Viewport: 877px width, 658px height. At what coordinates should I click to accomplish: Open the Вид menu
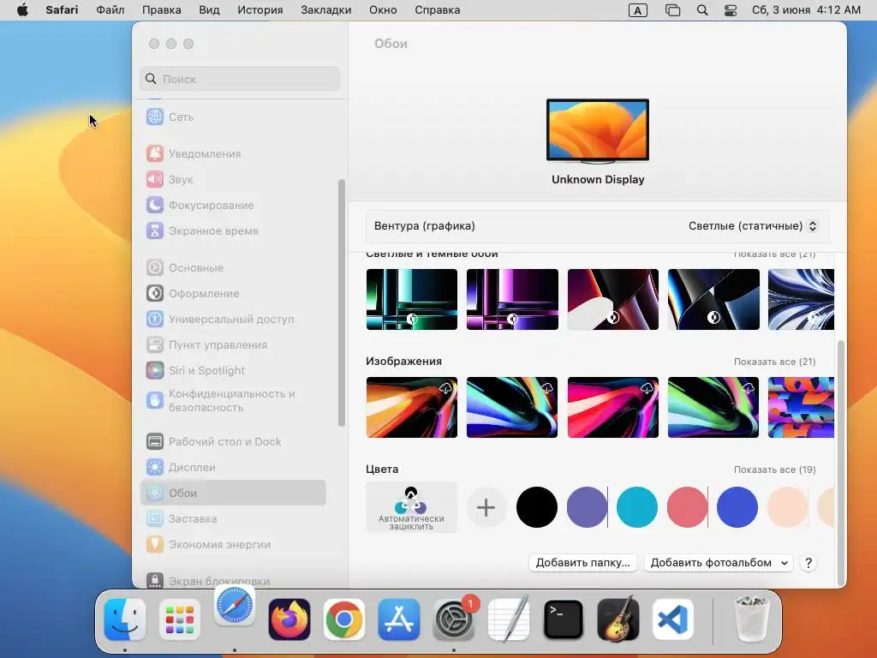[x=209, y=10]
